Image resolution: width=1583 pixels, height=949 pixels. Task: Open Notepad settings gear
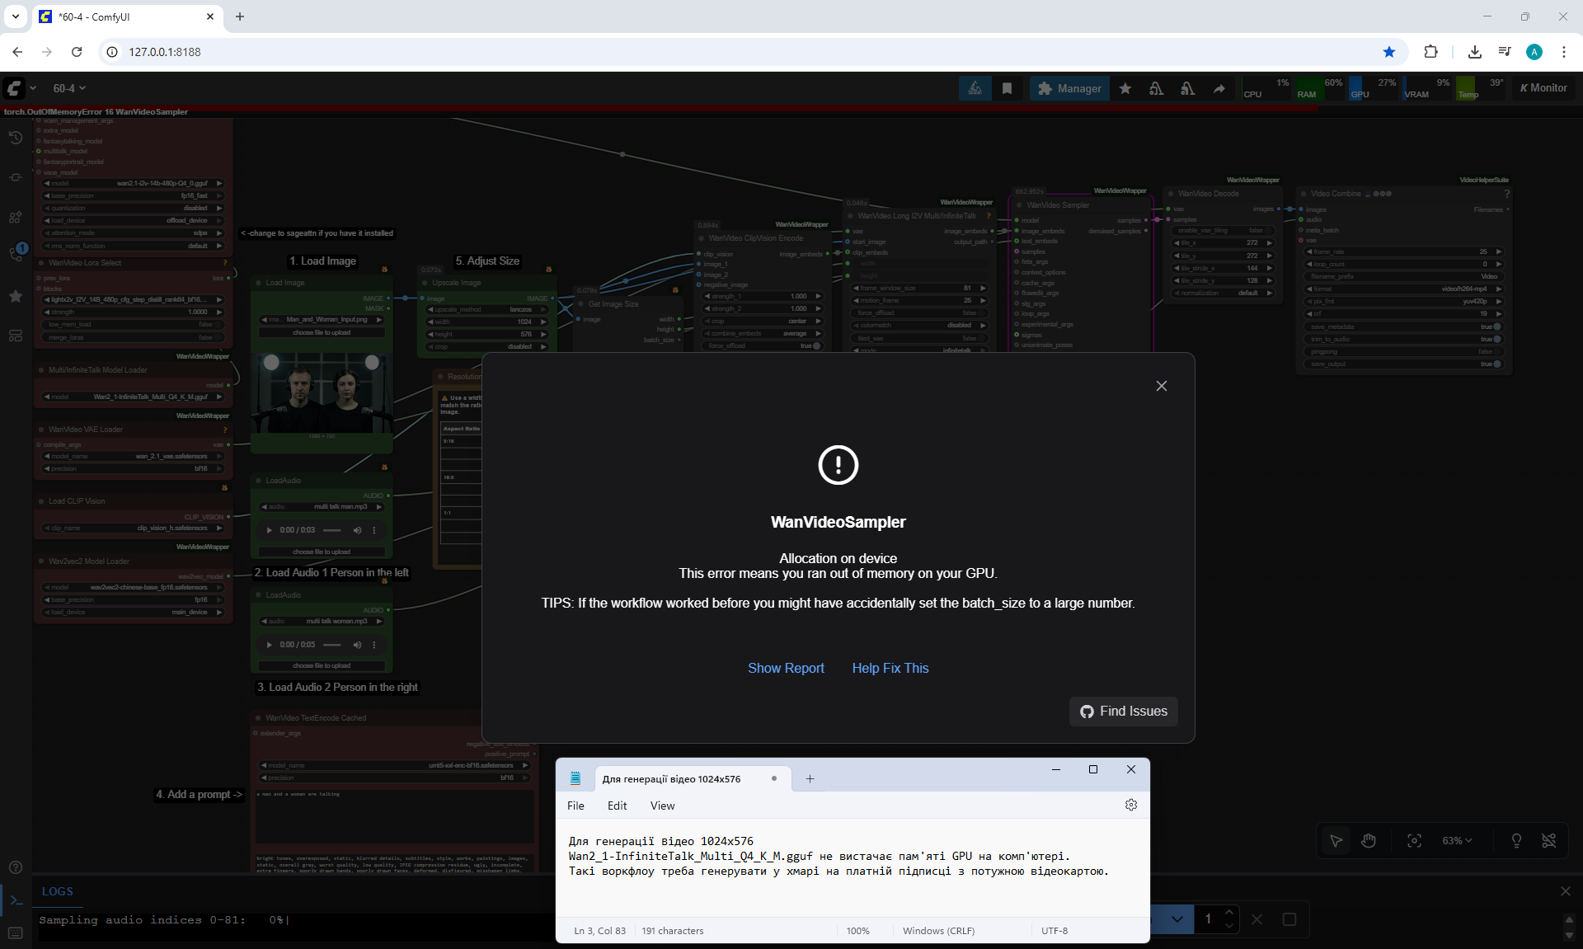(x=1130, y=805)
